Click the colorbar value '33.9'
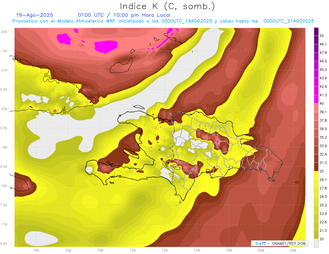The width and height of the screenshot is (329, 254). click(x=323, y=146)
